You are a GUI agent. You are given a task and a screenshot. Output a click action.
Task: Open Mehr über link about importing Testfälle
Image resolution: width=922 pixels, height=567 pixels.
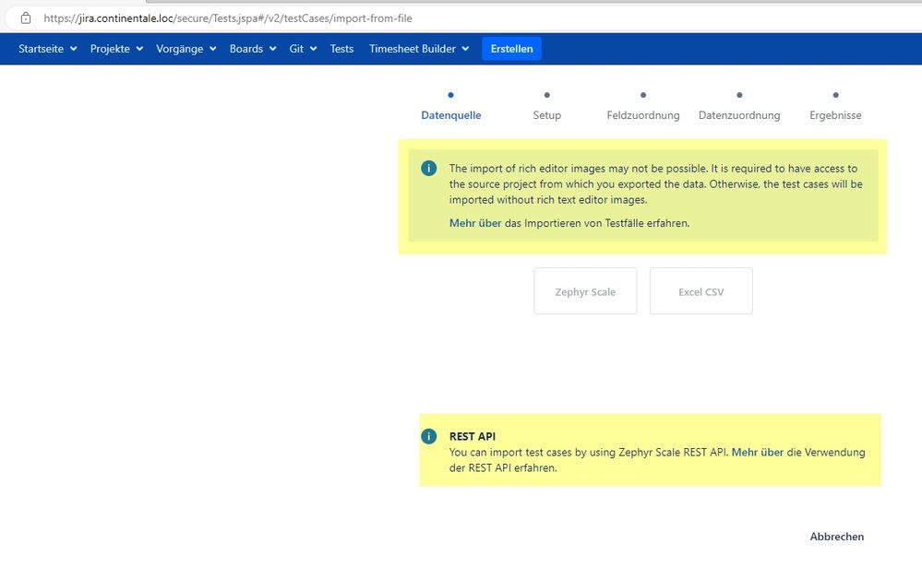click(x=474, y=223)
